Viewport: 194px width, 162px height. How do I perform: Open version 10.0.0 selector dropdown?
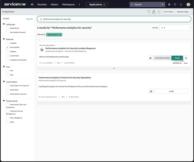162,58
